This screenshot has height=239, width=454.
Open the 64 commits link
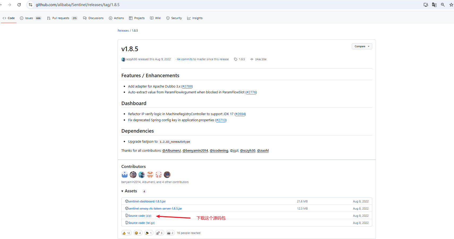pos(185,59)
